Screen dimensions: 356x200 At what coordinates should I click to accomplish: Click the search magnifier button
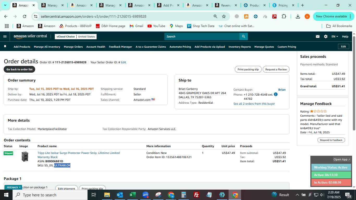pyautogui.click(x=243, y=36)
